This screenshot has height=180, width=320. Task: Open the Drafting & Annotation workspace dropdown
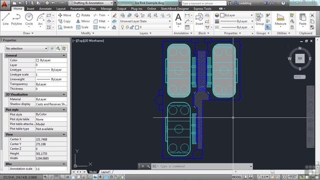coord(91,3)
